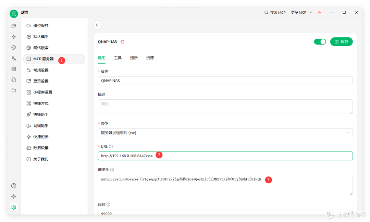Click the user avatar icon
This screenshot has width=370, height=222.
[x=14, y=14]
